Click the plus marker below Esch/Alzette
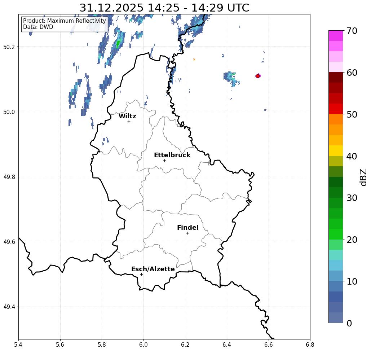This screenshot has height=351, width=371. tap(141, 274)
